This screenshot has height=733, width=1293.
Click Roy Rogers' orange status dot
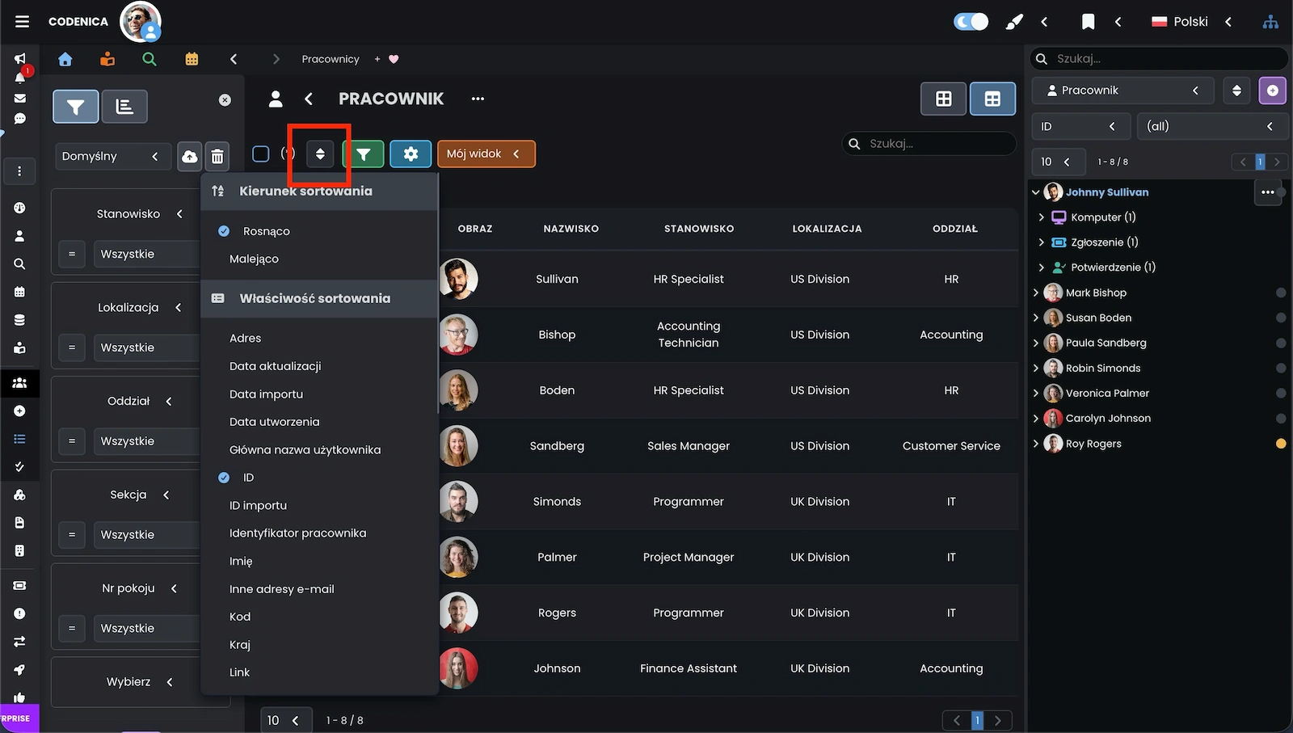(x=1281, y=444)
